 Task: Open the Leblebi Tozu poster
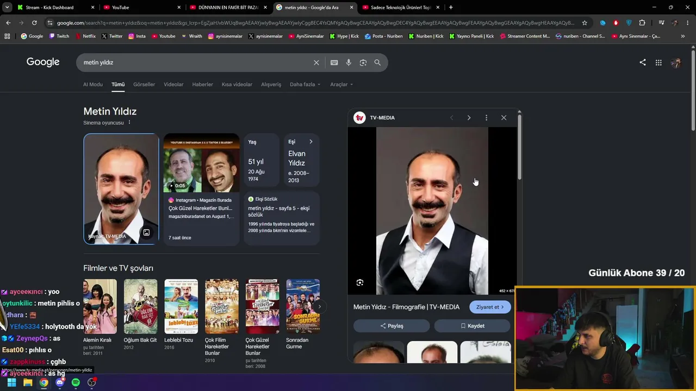click(181, 307)
